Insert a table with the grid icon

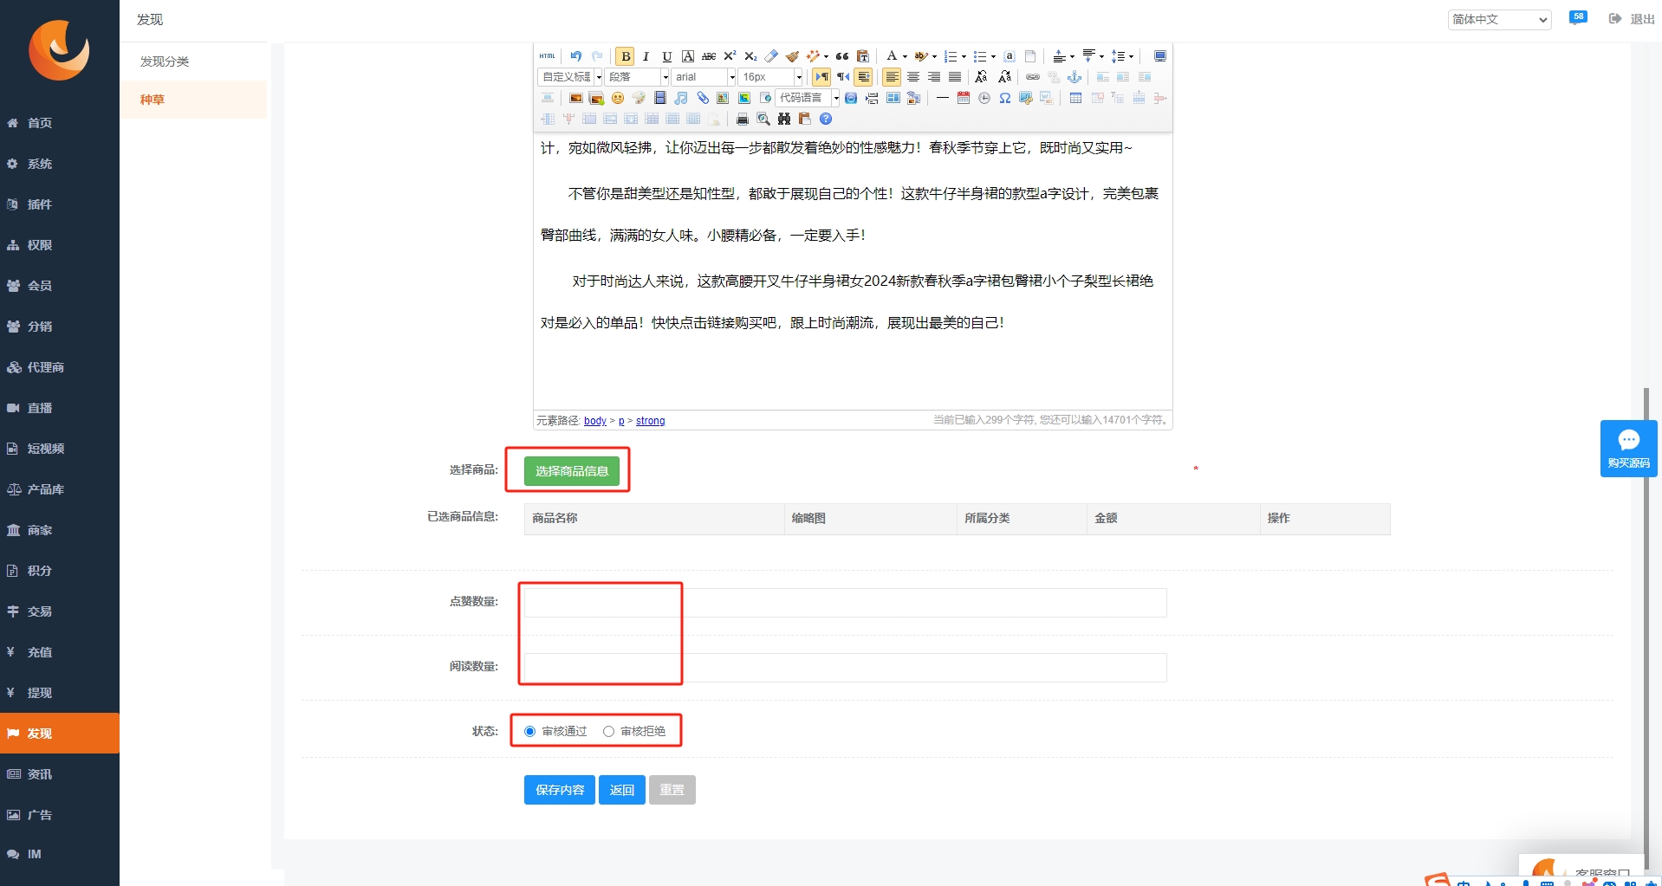[1075, 98]
